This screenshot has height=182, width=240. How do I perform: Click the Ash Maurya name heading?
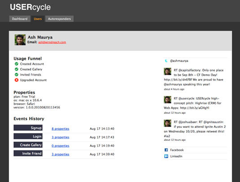(x=40, y=37)
